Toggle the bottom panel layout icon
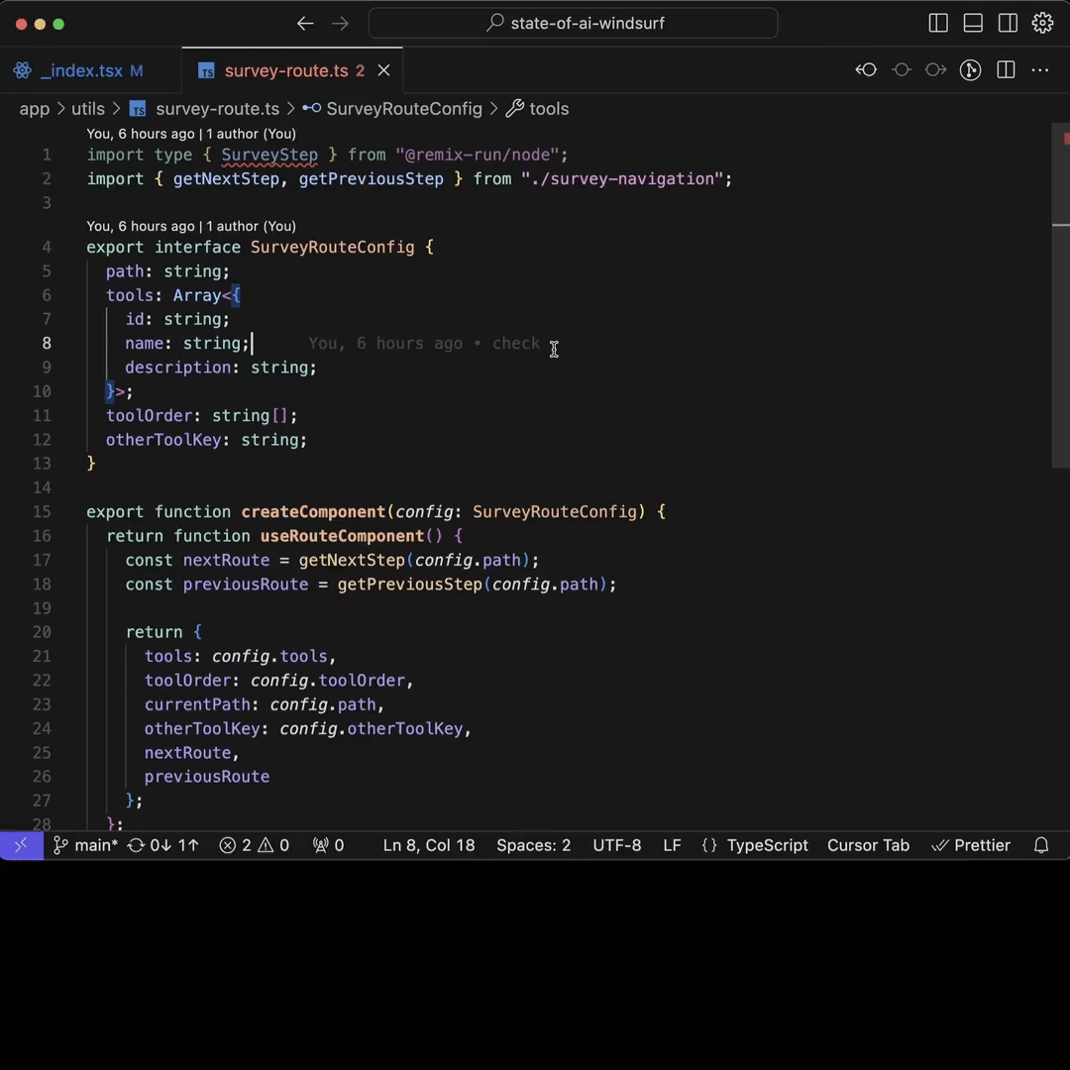The height and width of the screenshot is (1070, 1070). (973, 24)
